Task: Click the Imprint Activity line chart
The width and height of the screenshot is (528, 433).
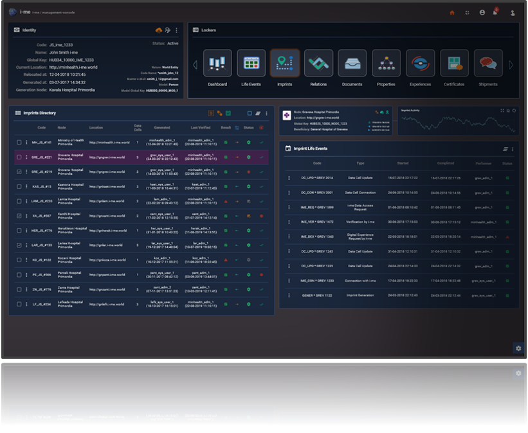Action: pyautogui.click(x=458, y=122)
